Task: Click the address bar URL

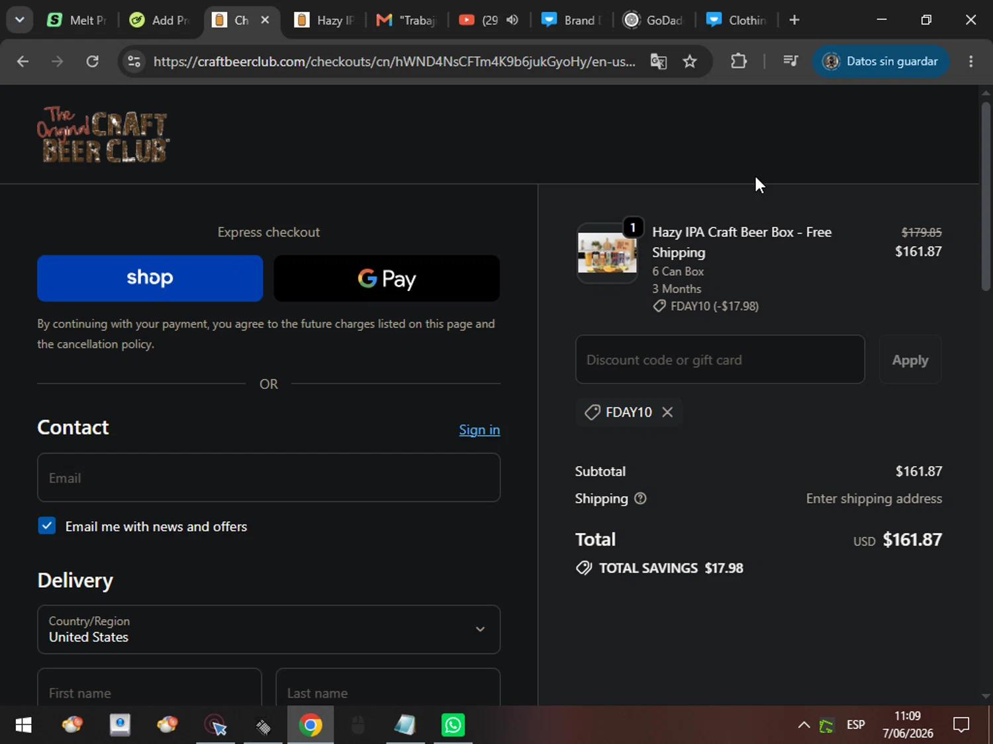Action: [x=394, y=62]
